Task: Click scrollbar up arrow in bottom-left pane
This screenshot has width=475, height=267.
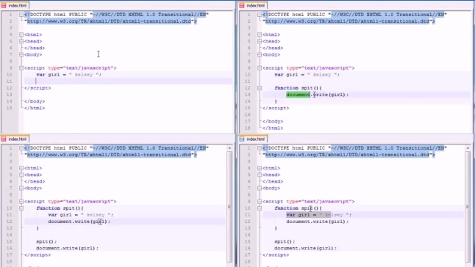Action: (229, 148)
